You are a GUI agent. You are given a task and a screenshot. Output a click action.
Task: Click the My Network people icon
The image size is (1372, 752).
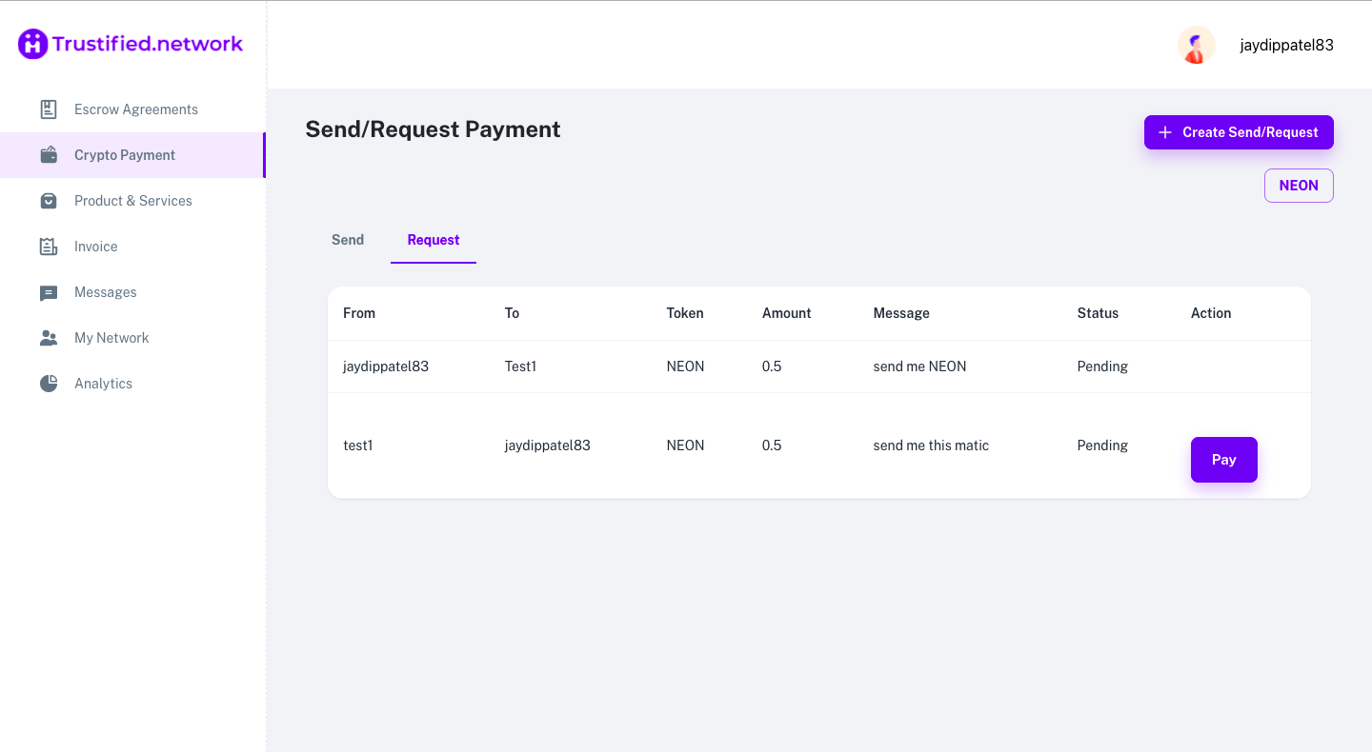[49, 338]
